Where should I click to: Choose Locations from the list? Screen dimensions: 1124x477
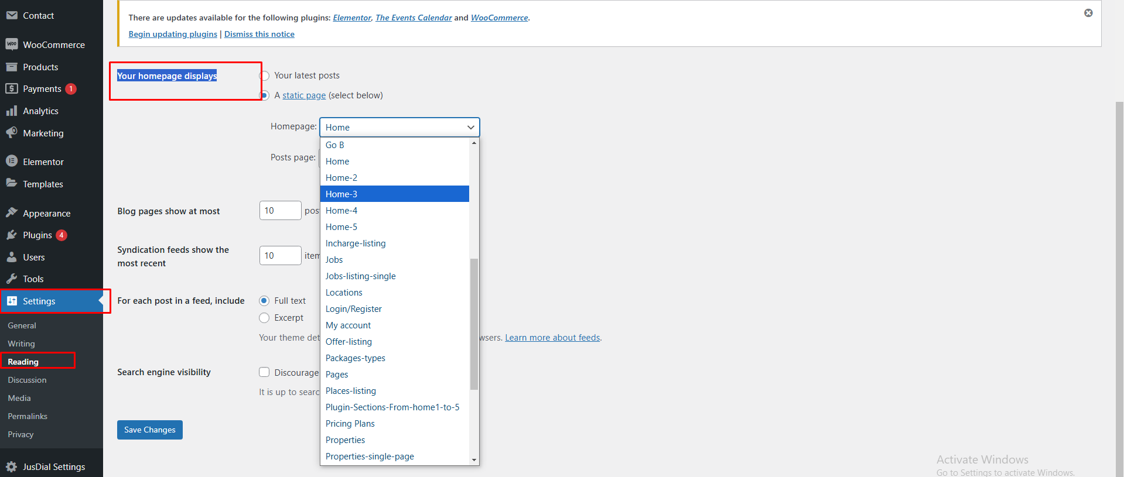395,293
